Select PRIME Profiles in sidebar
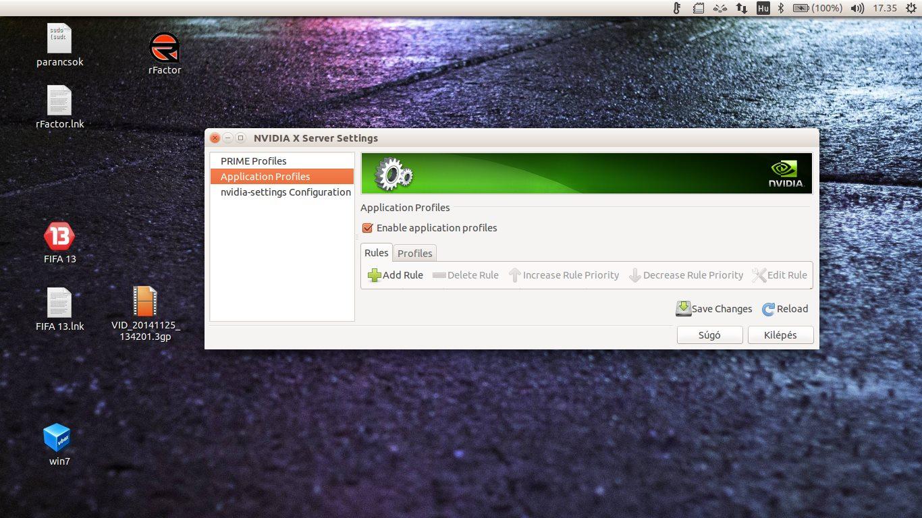 click(x=282, y=161)
